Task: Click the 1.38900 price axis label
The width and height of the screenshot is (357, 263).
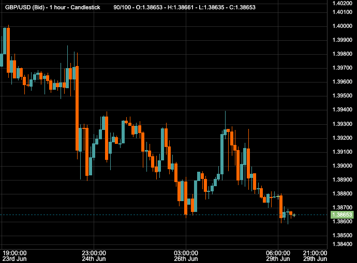Action: tap(343, 180)
